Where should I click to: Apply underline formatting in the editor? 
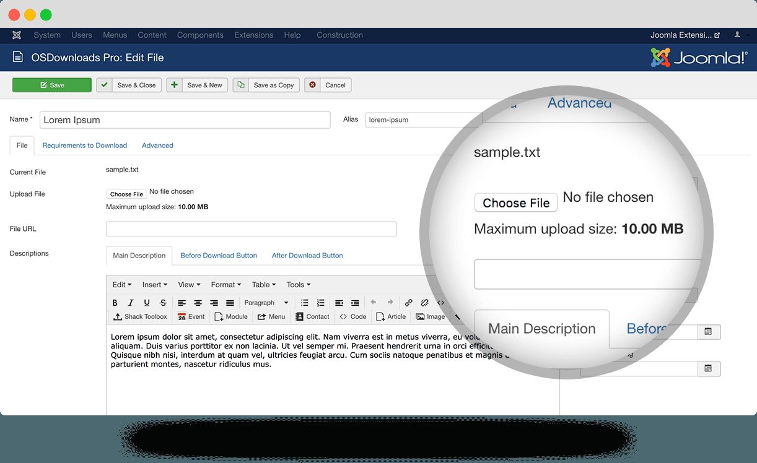pos(147,303)
